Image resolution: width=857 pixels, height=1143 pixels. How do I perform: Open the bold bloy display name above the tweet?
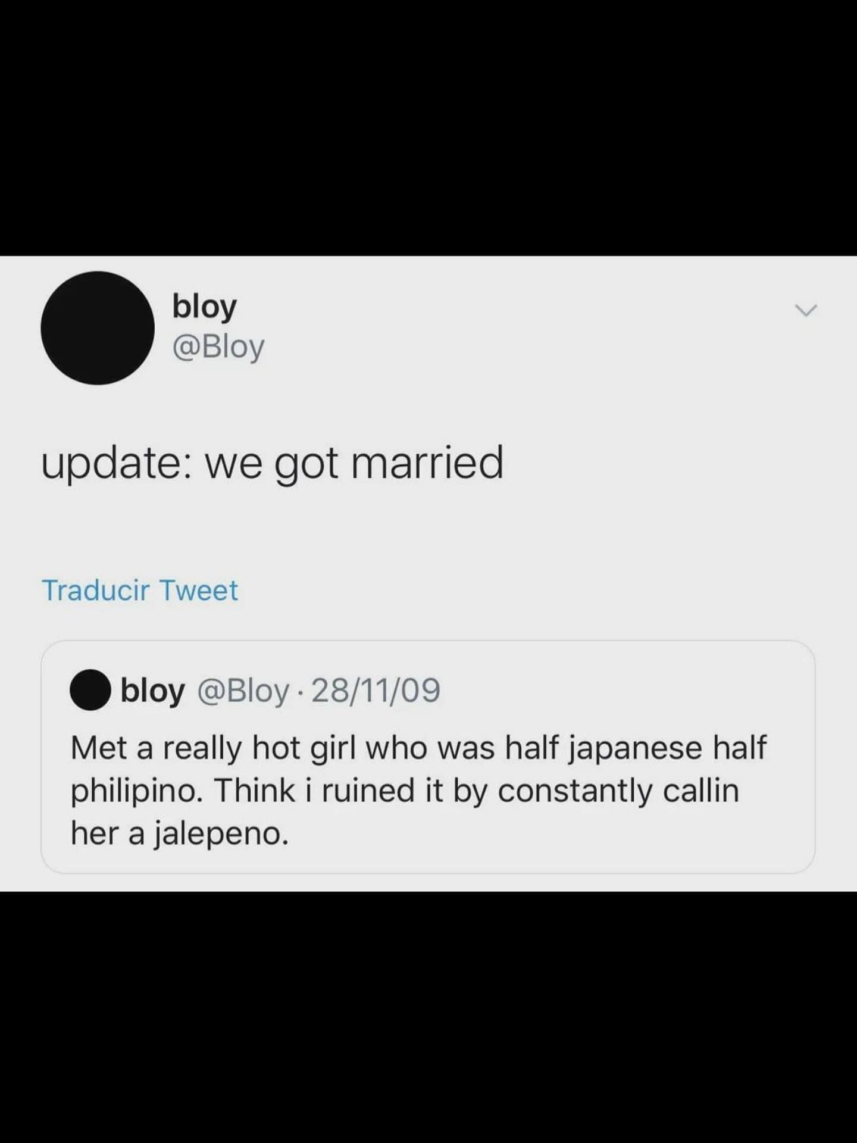coord(204,307)
